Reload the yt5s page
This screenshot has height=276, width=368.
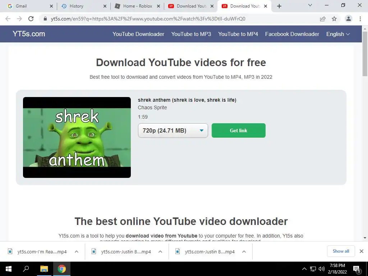coord(31,19)
